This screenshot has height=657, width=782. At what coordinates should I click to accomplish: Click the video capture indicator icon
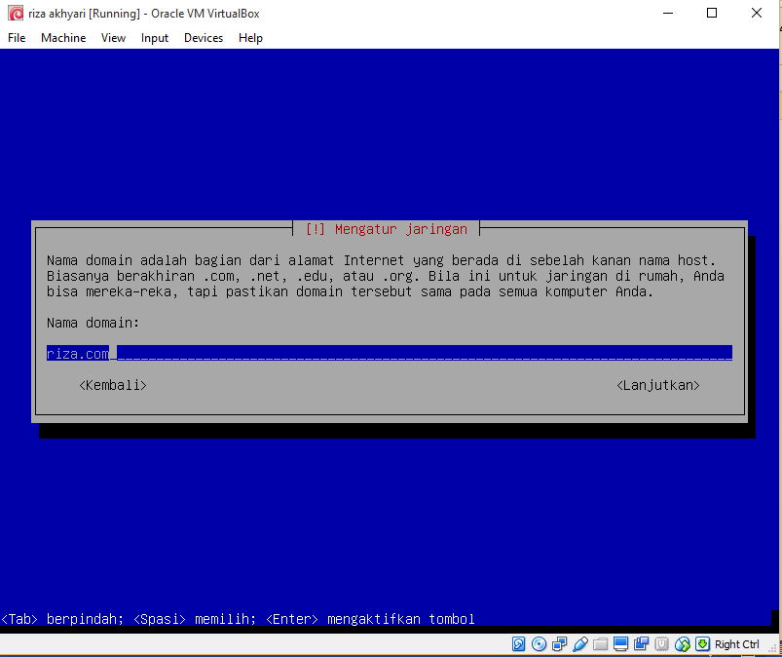pyautogui.click(x=641, y=644)
